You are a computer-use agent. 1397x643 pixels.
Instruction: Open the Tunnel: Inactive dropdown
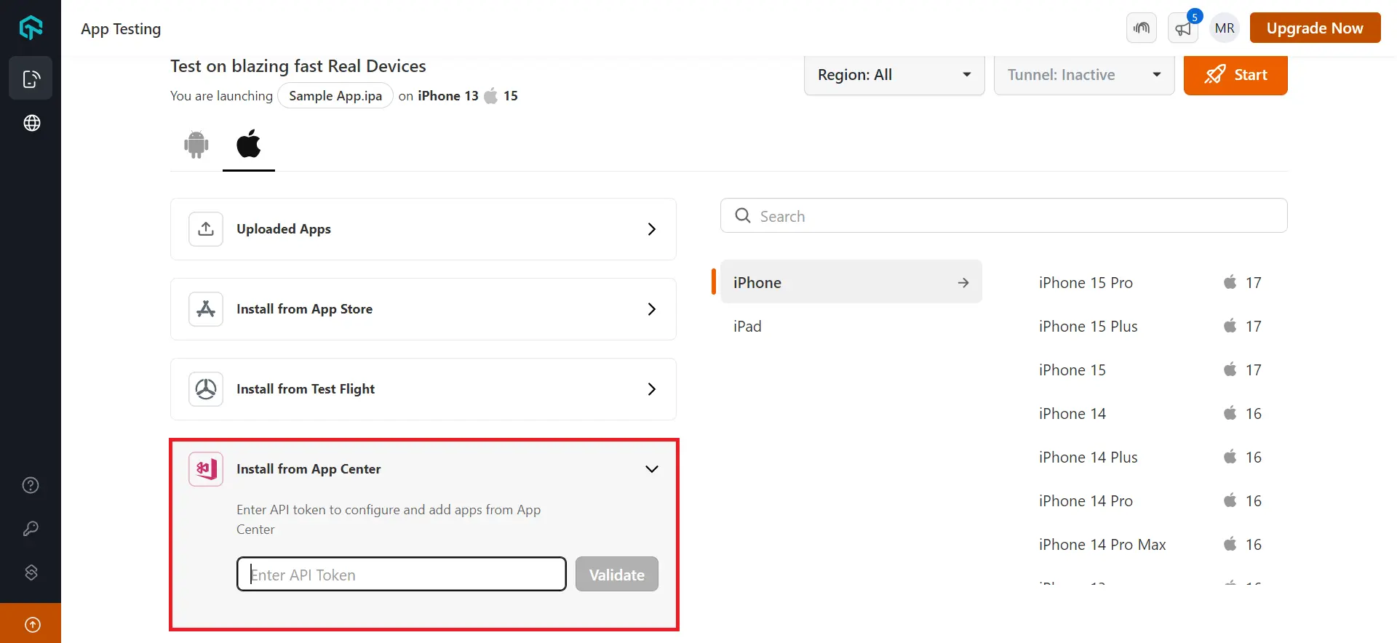[1083, 75]
